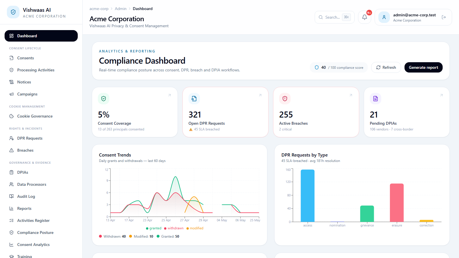
Task: Click the Pending DPIAs document icon
Action: tap(376, 99)
